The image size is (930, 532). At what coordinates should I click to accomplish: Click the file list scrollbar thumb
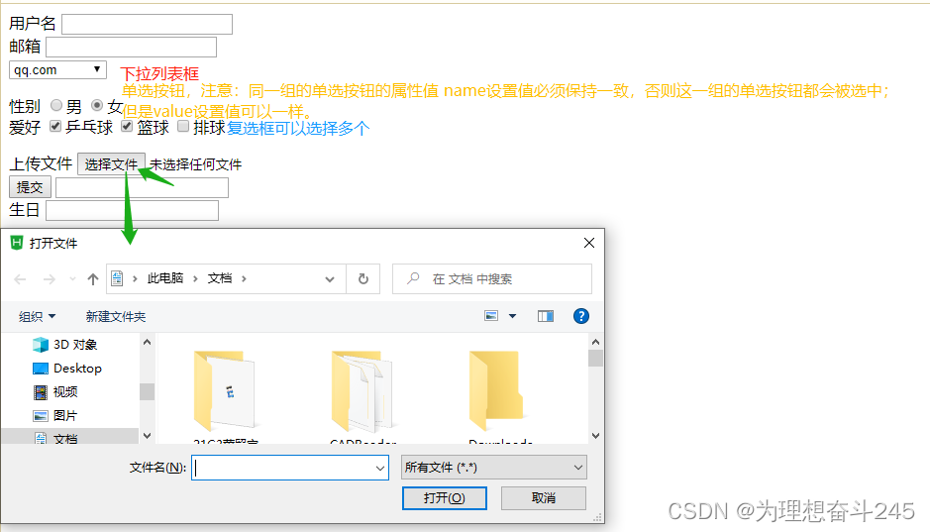595,359
